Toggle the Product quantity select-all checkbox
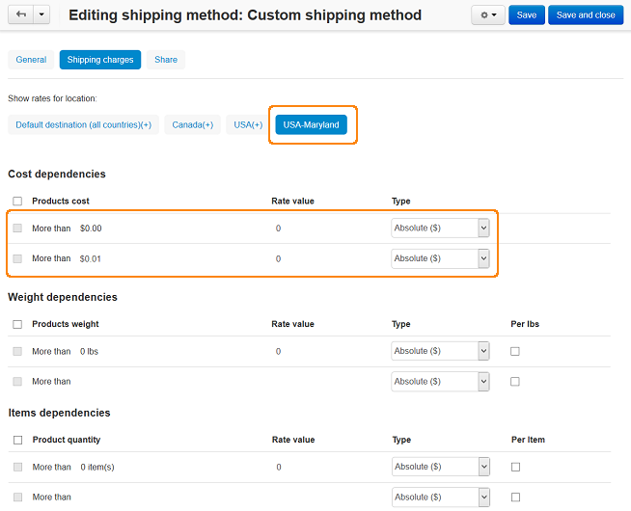 (x=17, y=440)
